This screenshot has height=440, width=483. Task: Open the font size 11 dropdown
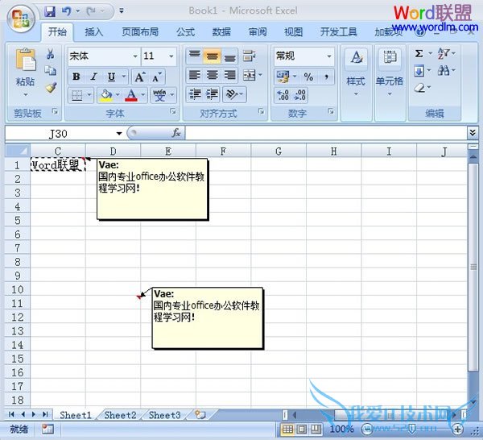171,56
